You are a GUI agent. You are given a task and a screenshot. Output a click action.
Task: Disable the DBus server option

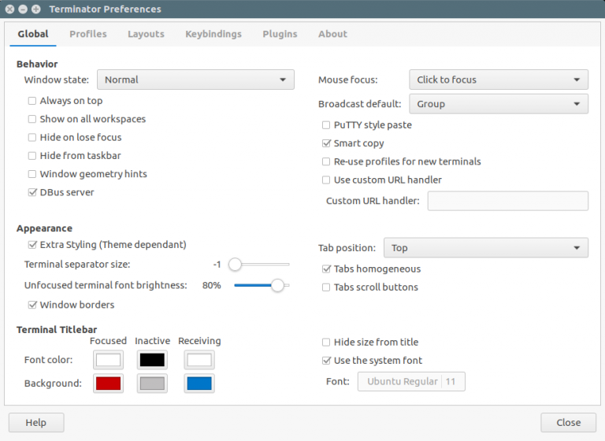[x=32, y=192]
